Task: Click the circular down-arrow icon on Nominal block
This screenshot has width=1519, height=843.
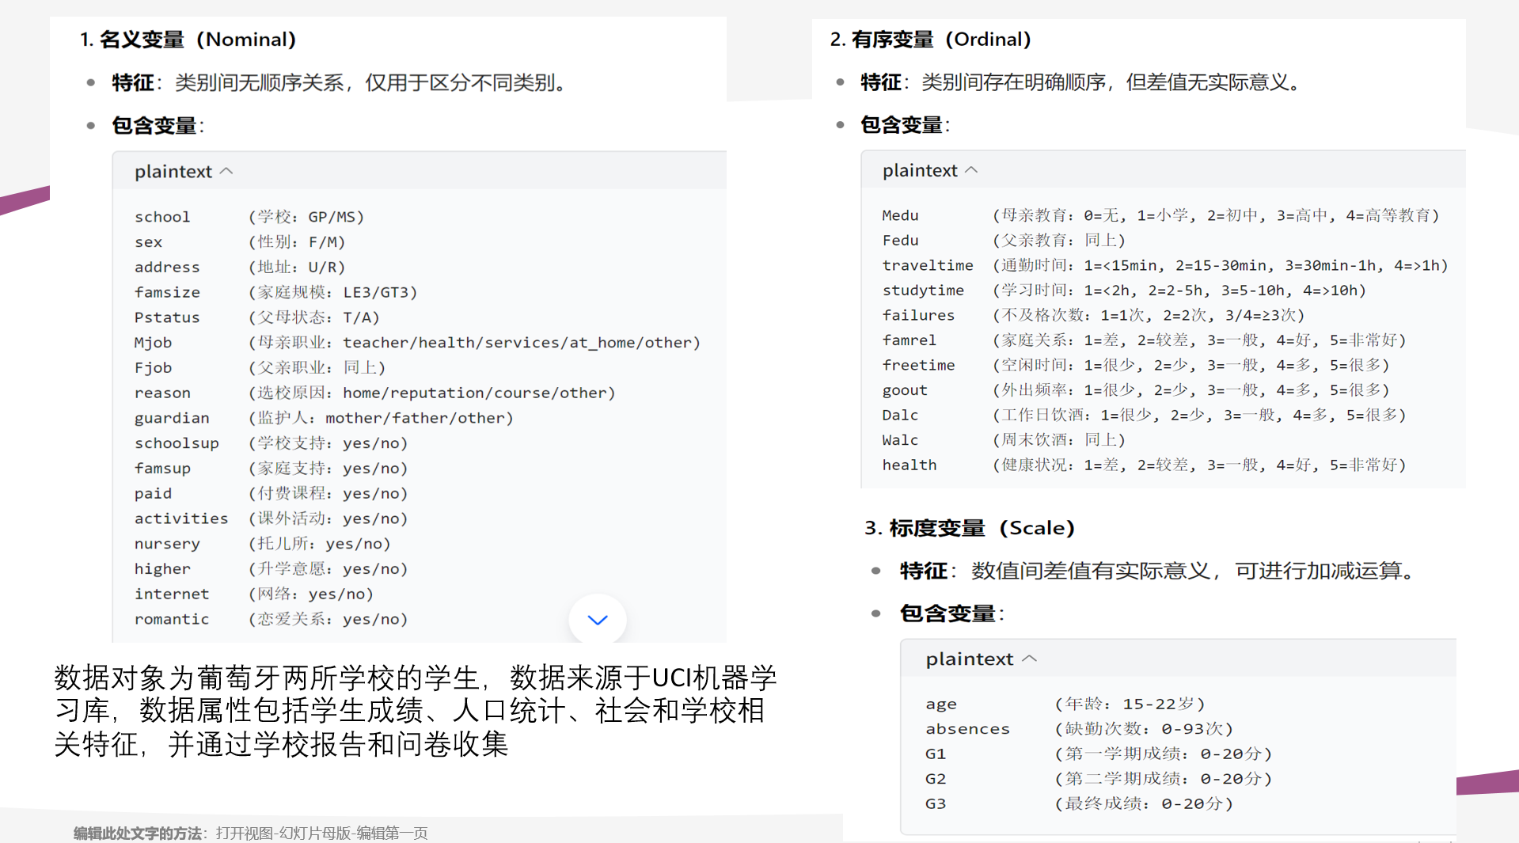Action: click(597, 620)
